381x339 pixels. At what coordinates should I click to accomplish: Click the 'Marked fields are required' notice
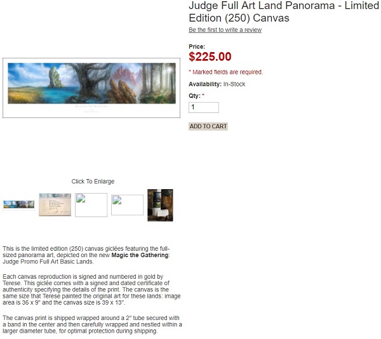[x=225, y=72]
